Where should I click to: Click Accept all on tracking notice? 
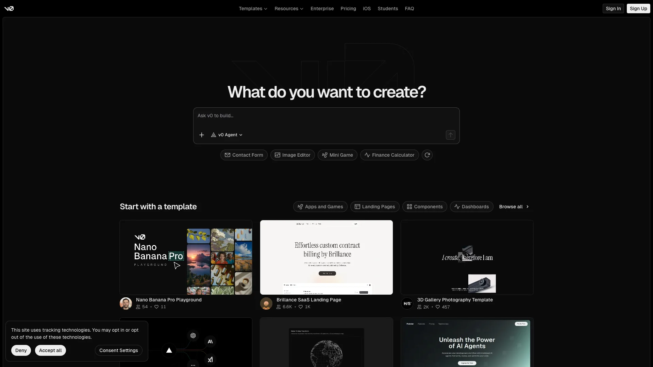(x=50, y=350)
